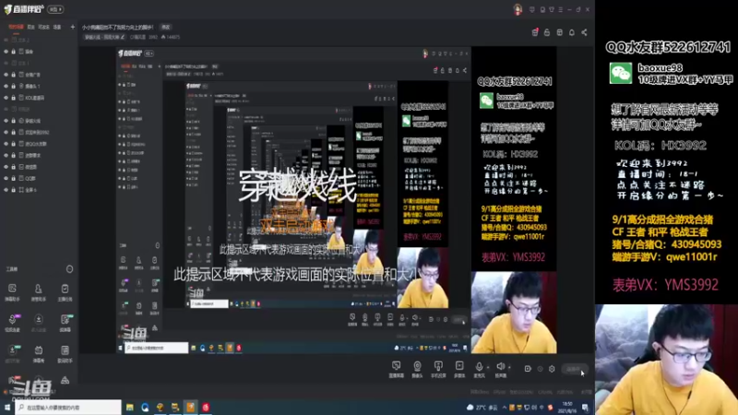Viewport: 738px width, 415px height.
Task: Add a screen capture source from bottom toolbar
Action: click(x=397, y=370)
